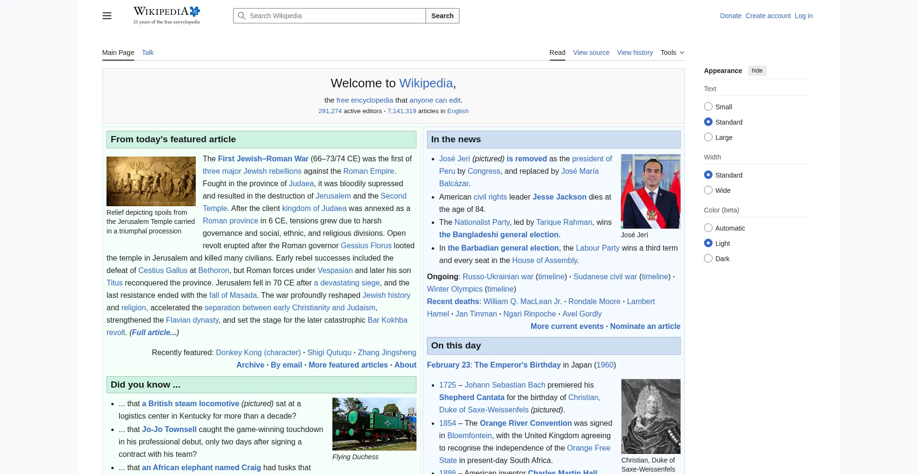
Task: Open Donkey Kong (character) link
Action: [258, 352]
